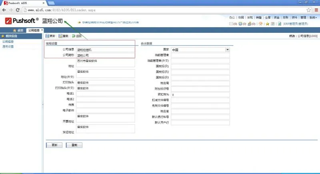
Task: Click the scrolling AIO5 announcement link
Action: tap(110, 22)
